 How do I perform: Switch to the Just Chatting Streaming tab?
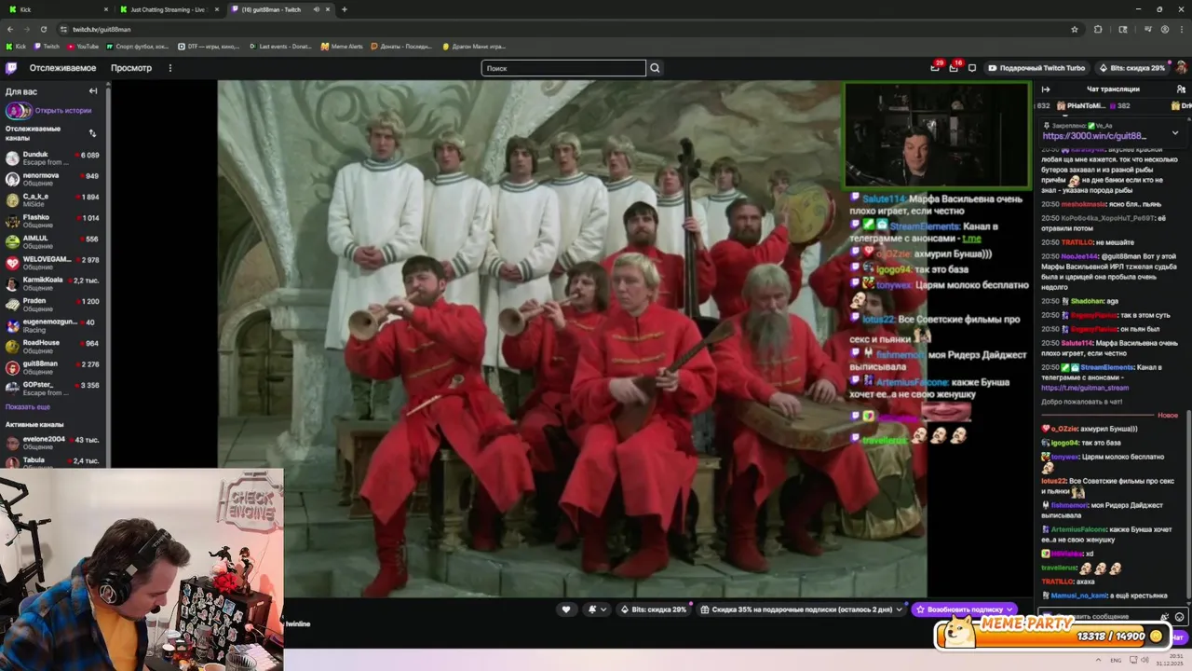(x=168, y=9)
